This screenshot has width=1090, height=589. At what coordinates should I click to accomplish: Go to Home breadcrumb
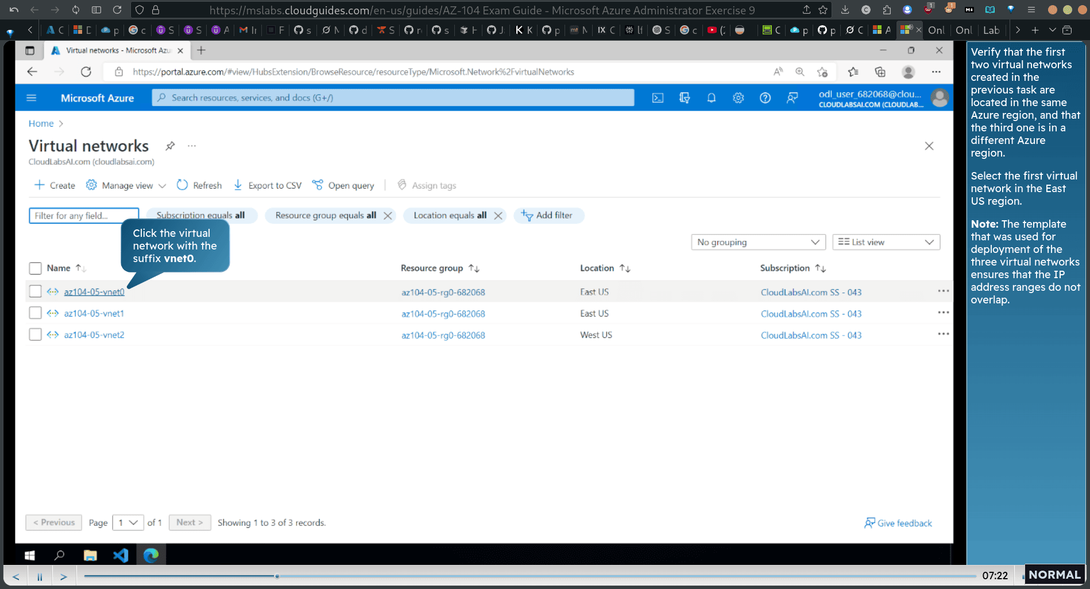tap(41, 123)
